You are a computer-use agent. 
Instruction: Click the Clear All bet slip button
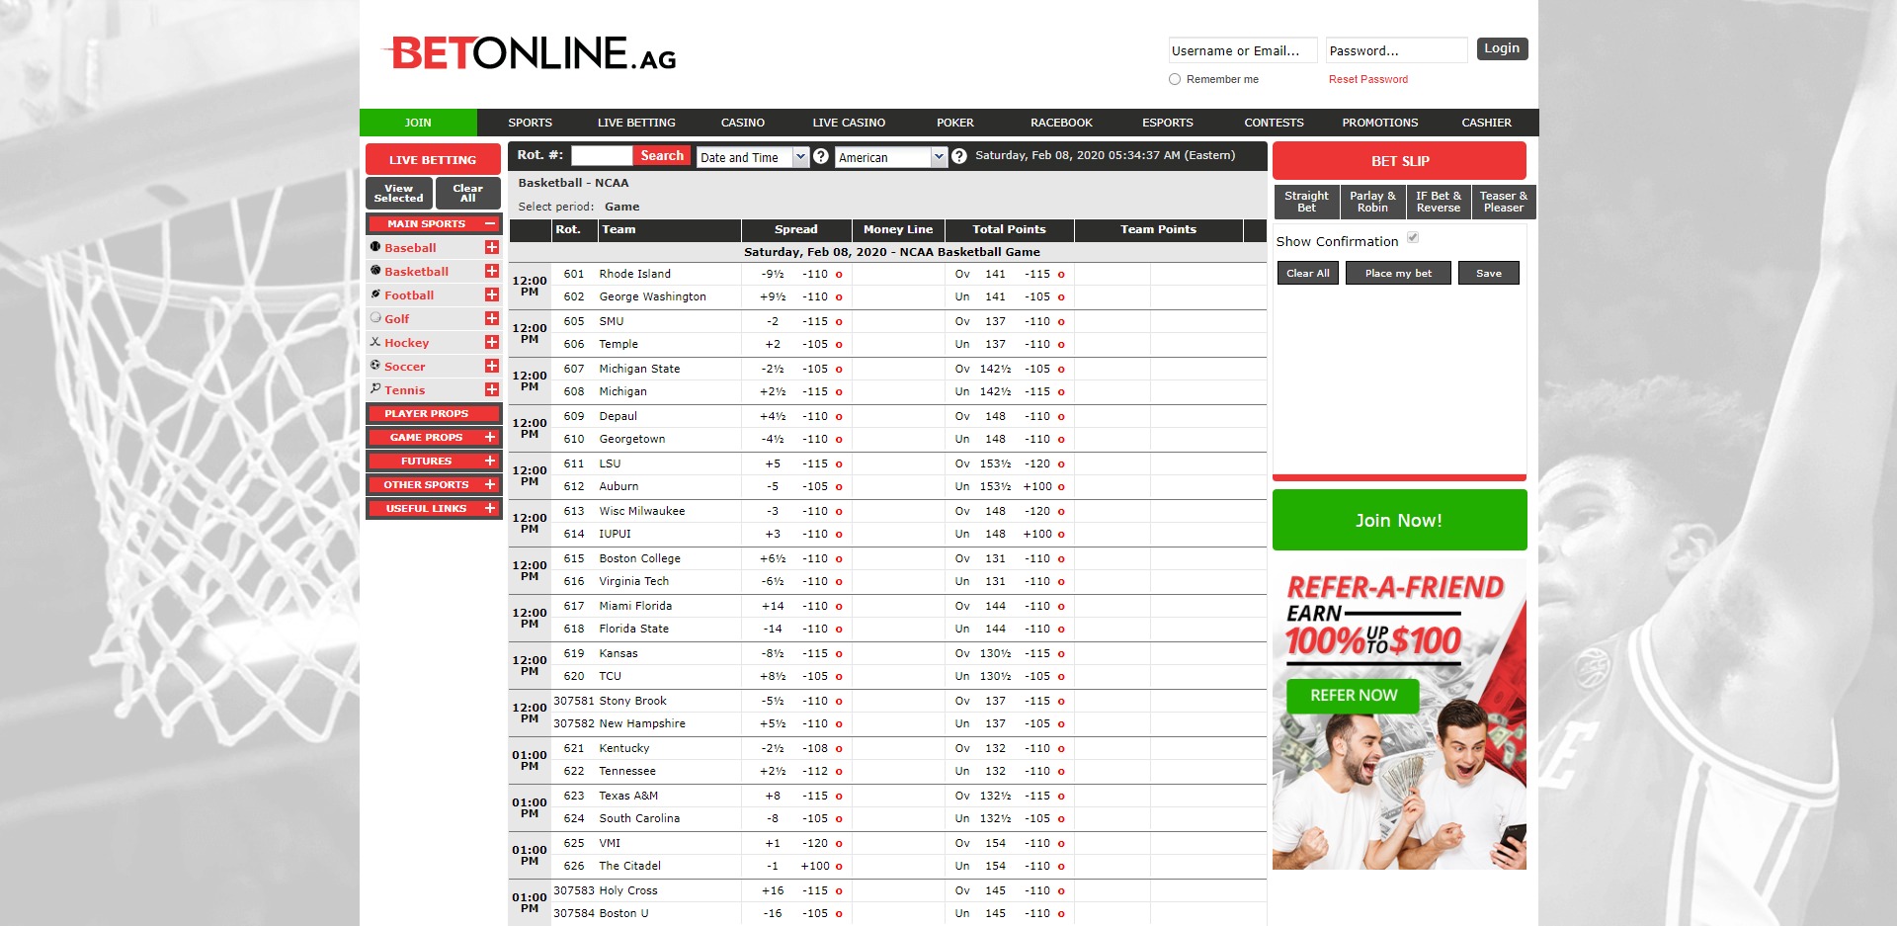(1307, 273)
